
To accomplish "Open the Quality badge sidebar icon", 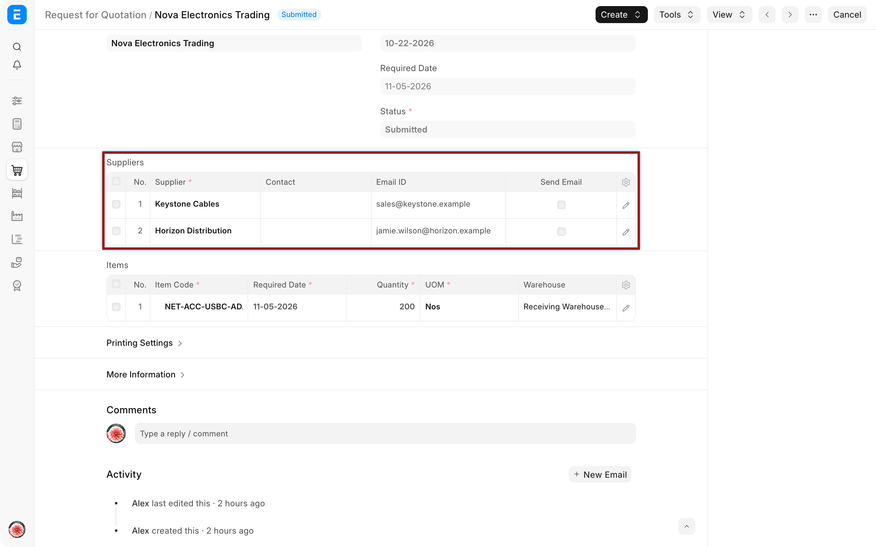I will (x=17, y=285).
